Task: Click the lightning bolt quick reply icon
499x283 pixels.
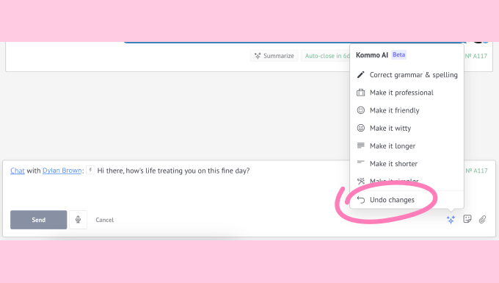Action: pyautogui.click(x=90, y=171)
